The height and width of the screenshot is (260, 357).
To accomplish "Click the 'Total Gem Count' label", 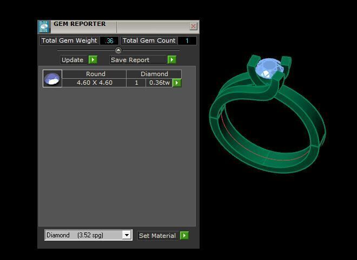I will tap(149, 40).
